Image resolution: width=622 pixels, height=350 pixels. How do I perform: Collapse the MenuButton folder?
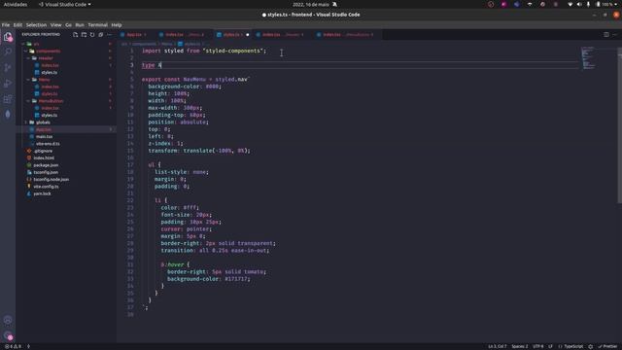pyautogui.click(x=51, y=101)
